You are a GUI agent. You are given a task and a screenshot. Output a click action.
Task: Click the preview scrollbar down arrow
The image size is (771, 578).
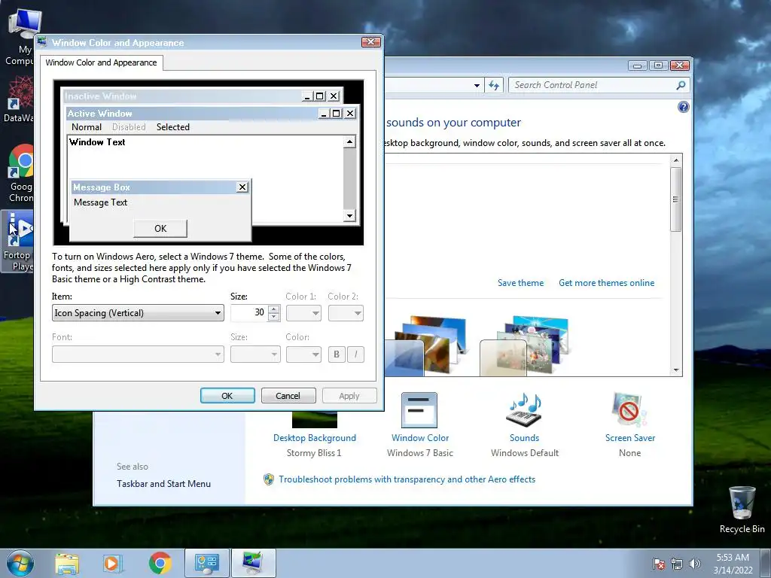[x=349, y=215]
